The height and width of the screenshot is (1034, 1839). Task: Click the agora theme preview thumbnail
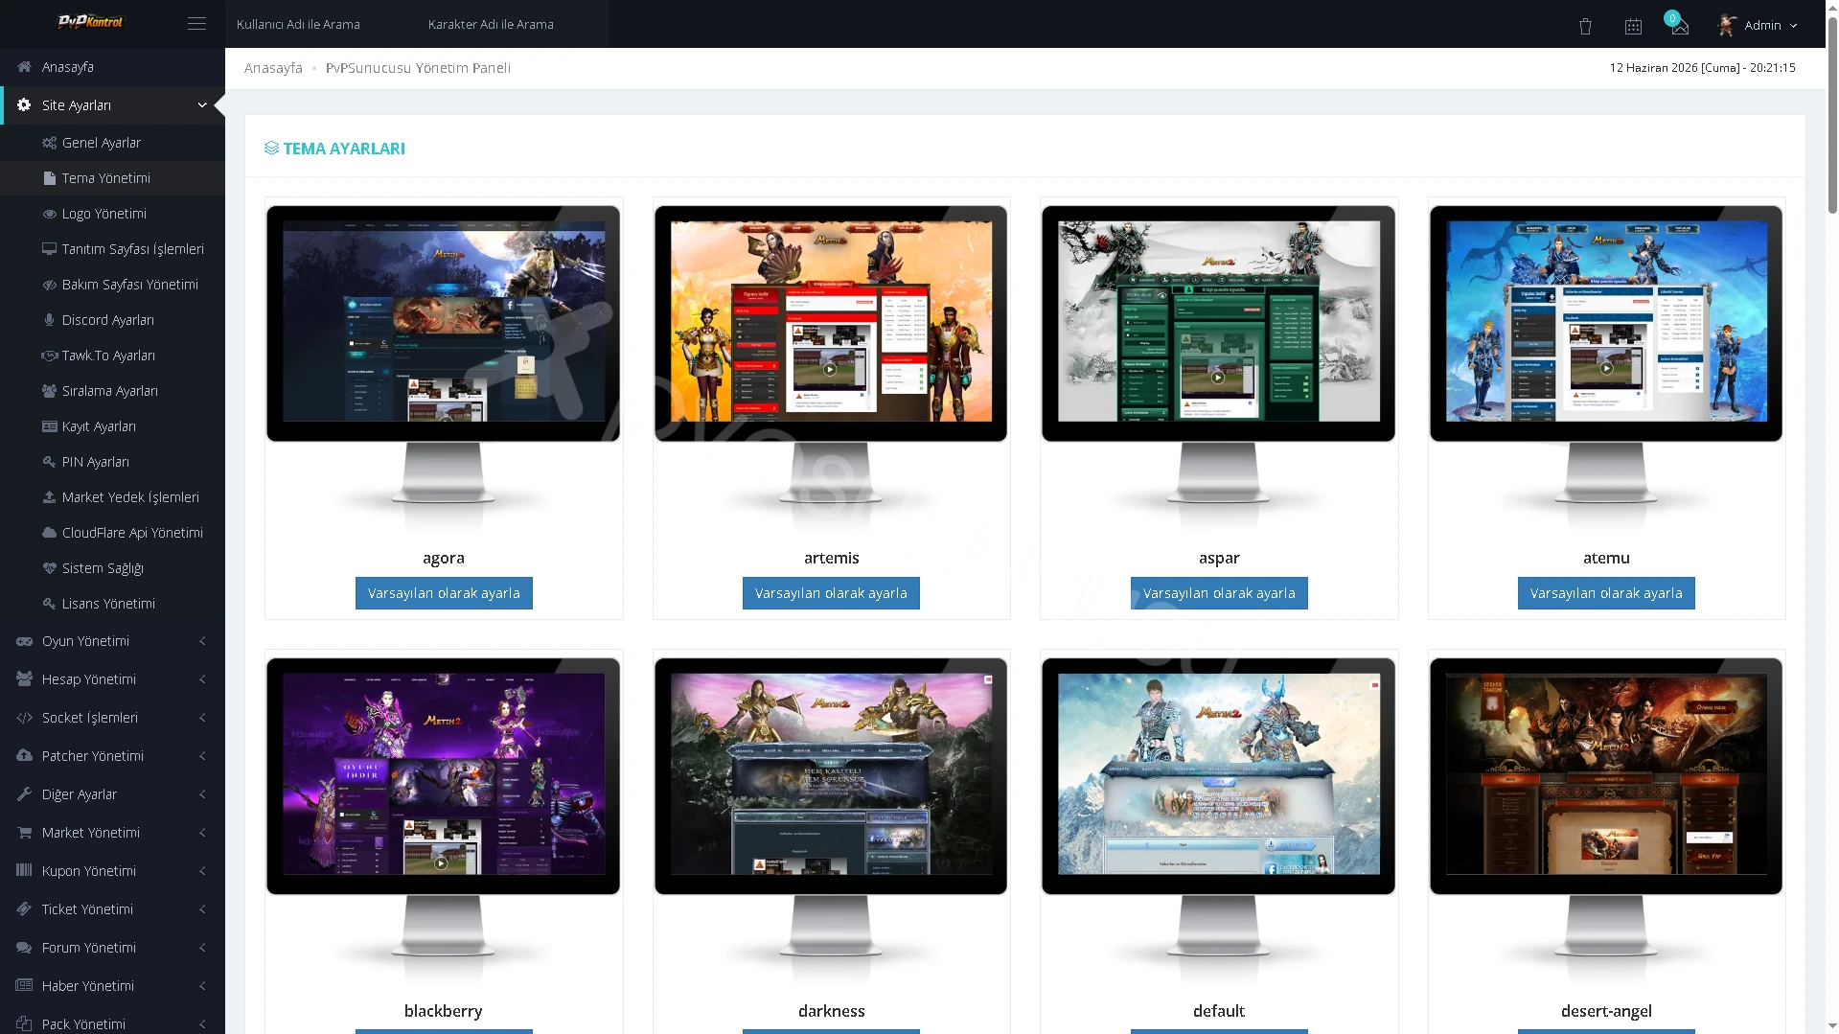click(x=444, y=369)
